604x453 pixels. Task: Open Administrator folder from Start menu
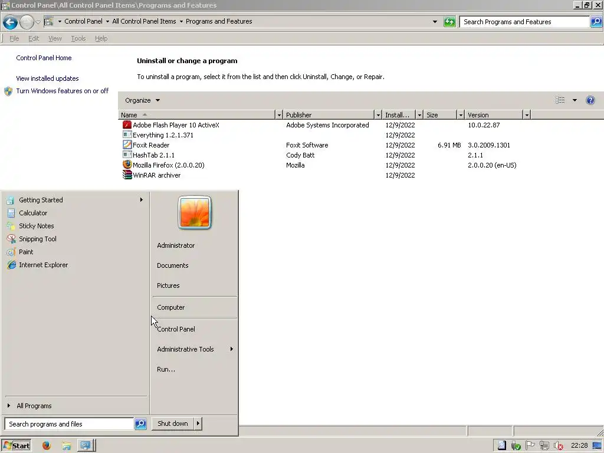(x=195, y=245)
